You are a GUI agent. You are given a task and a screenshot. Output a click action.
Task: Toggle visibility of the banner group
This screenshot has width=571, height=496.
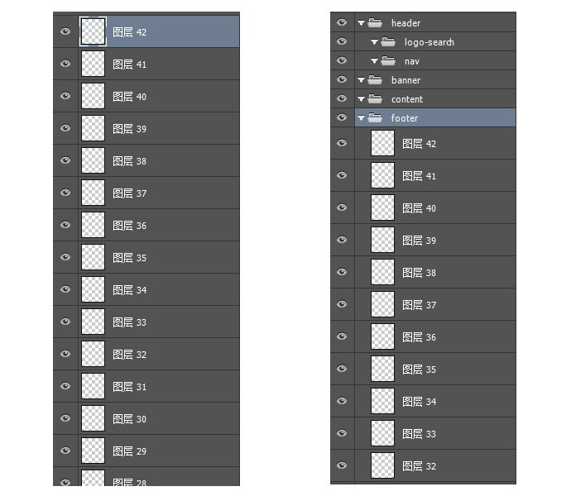point(342,79)
